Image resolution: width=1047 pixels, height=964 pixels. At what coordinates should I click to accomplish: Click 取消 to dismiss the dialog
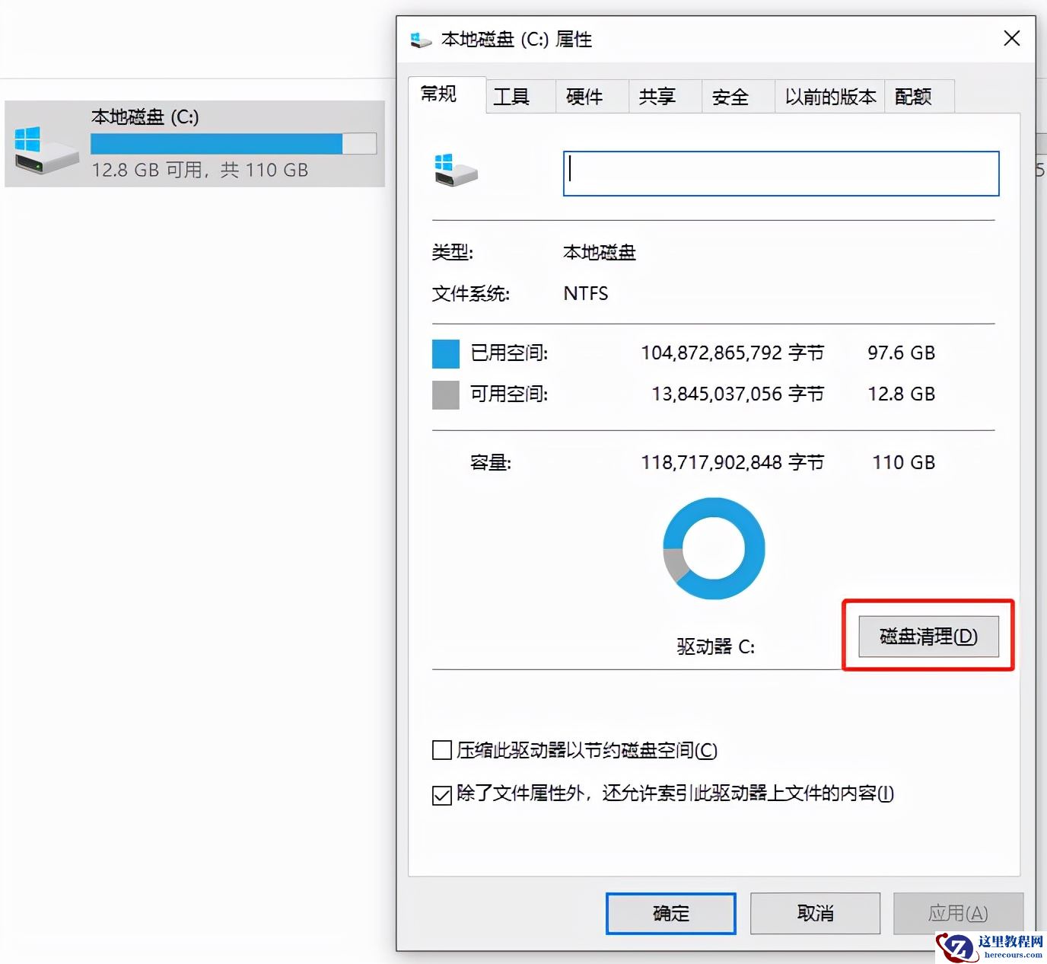click(x=815, y=913)
